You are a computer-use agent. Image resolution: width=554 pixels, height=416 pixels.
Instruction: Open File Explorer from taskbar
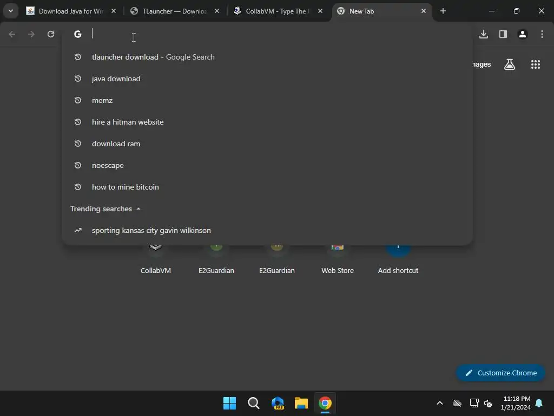click(x=301, y=403)
